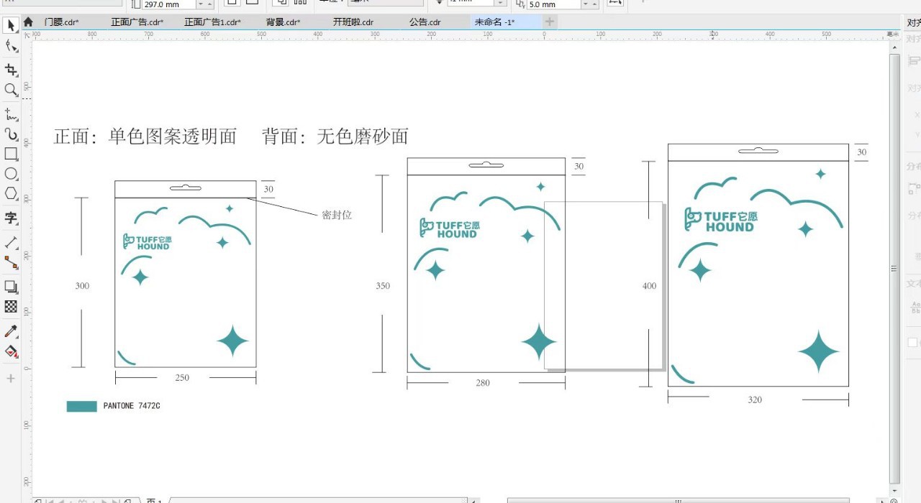Select the 密封位 callout label
The width and height of the screenshot is (921, 503).
coord(337,215)
